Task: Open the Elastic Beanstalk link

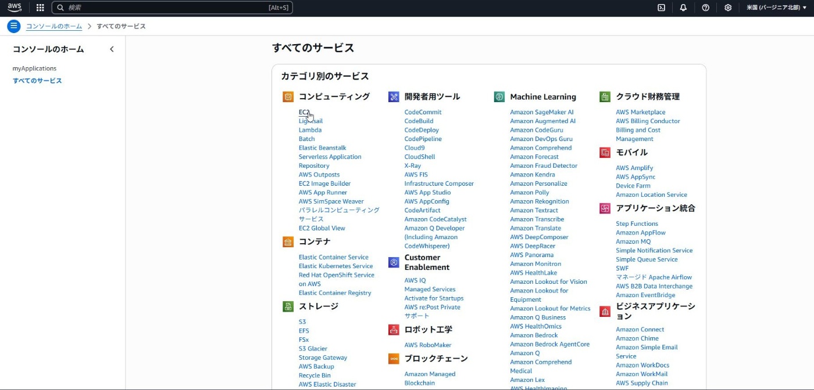Action: (322, 148)
